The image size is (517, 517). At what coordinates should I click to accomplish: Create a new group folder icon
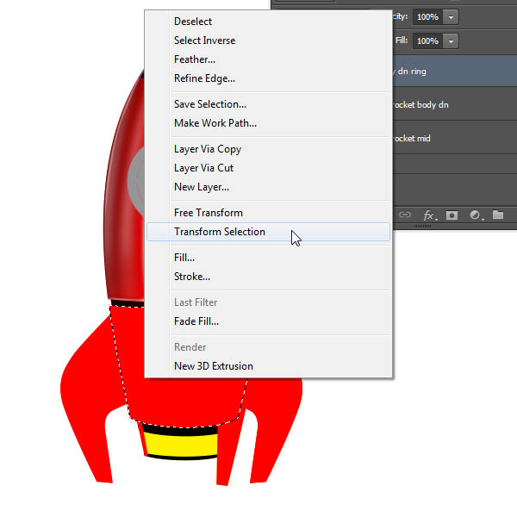pyautogui.click(x=498, y=215)
